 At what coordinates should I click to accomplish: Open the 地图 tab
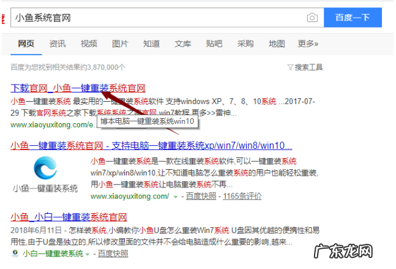click(277, 44)
